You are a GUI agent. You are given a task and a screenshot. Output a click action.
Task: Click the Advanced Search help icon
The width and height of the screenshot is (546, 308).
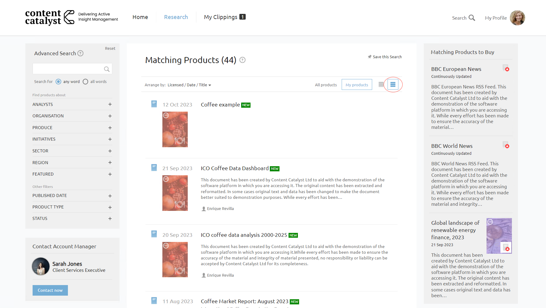[x=80, y=53]
